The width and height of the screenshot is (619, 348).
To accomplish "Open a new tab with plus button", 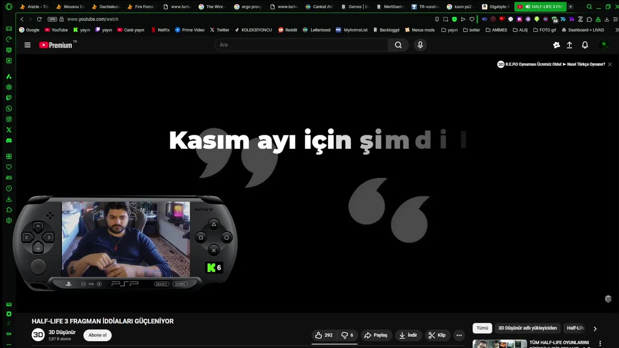I will pyautogui.click(x=571, y=7).
